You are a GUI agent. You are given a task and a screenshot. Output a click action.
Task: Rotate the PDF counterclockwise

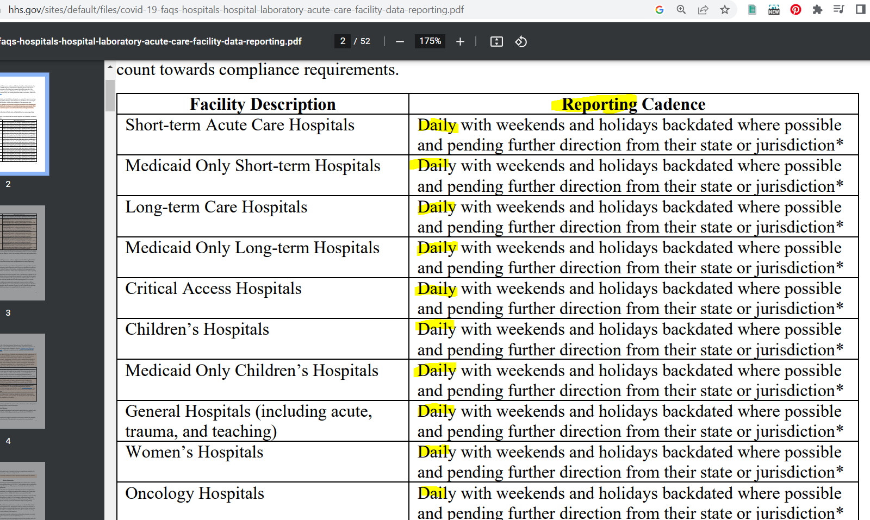tap(521, 41)
